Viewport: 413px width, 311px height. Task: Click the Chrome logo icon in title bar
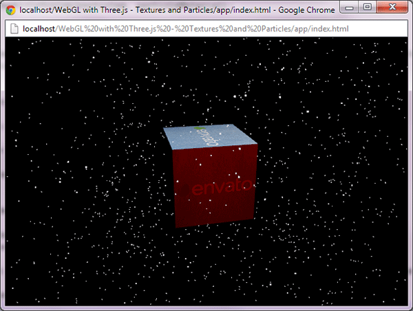[x=11, y=10]
